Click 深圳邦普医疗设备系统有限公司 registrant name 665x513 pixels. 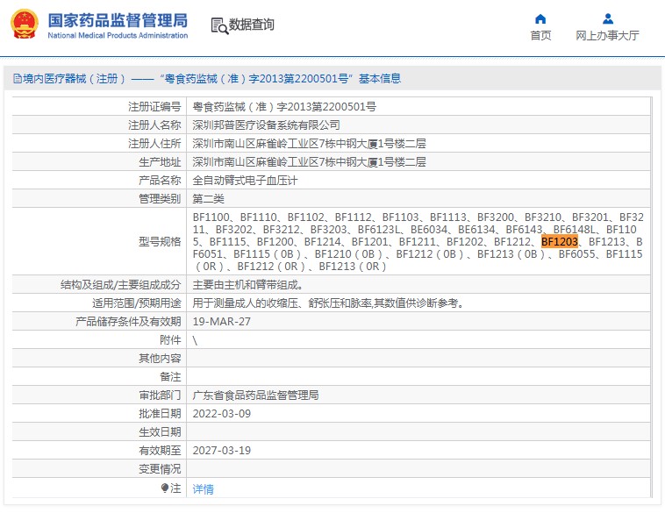click(267, 125)
